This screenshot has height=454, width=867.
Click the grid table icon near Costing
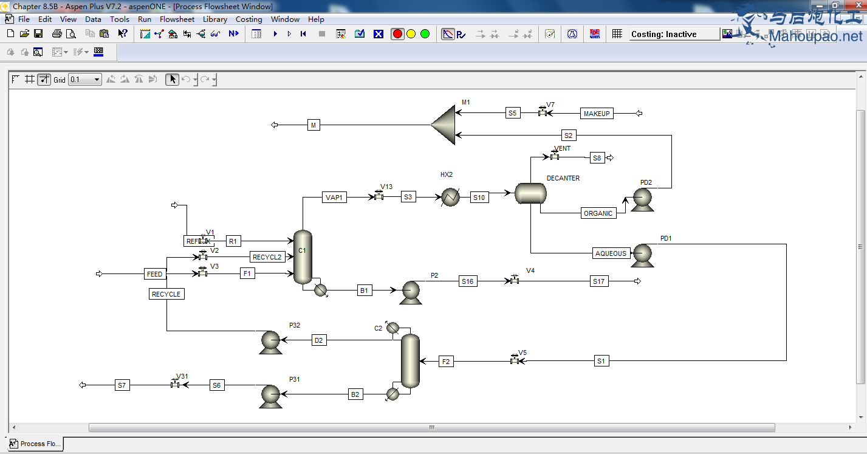point(617,34)
